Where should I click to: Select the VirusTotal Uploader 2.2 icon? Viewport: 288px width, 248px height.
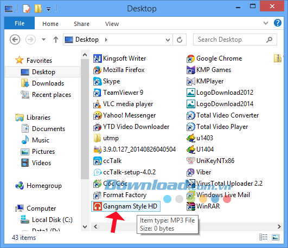tap(191, 184)
